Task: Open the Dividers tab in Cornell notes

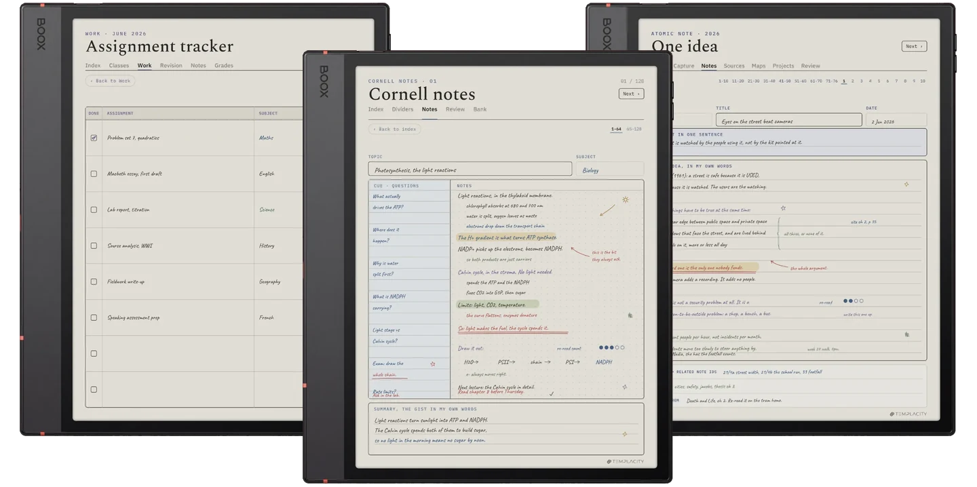Action: (x=402, y=109)
